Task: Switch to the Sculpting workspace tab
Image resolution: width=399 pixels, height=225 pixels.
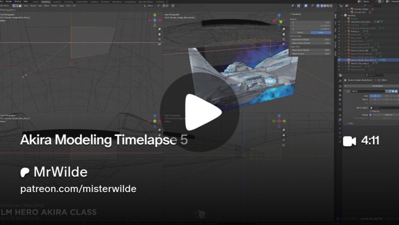Action: [x=57, y=2]
